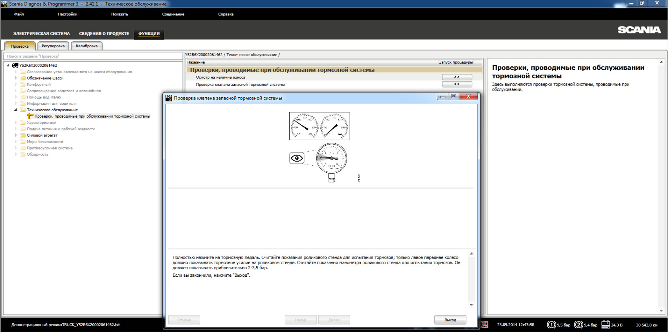Expand the Силовой агрегат folder

16,135
